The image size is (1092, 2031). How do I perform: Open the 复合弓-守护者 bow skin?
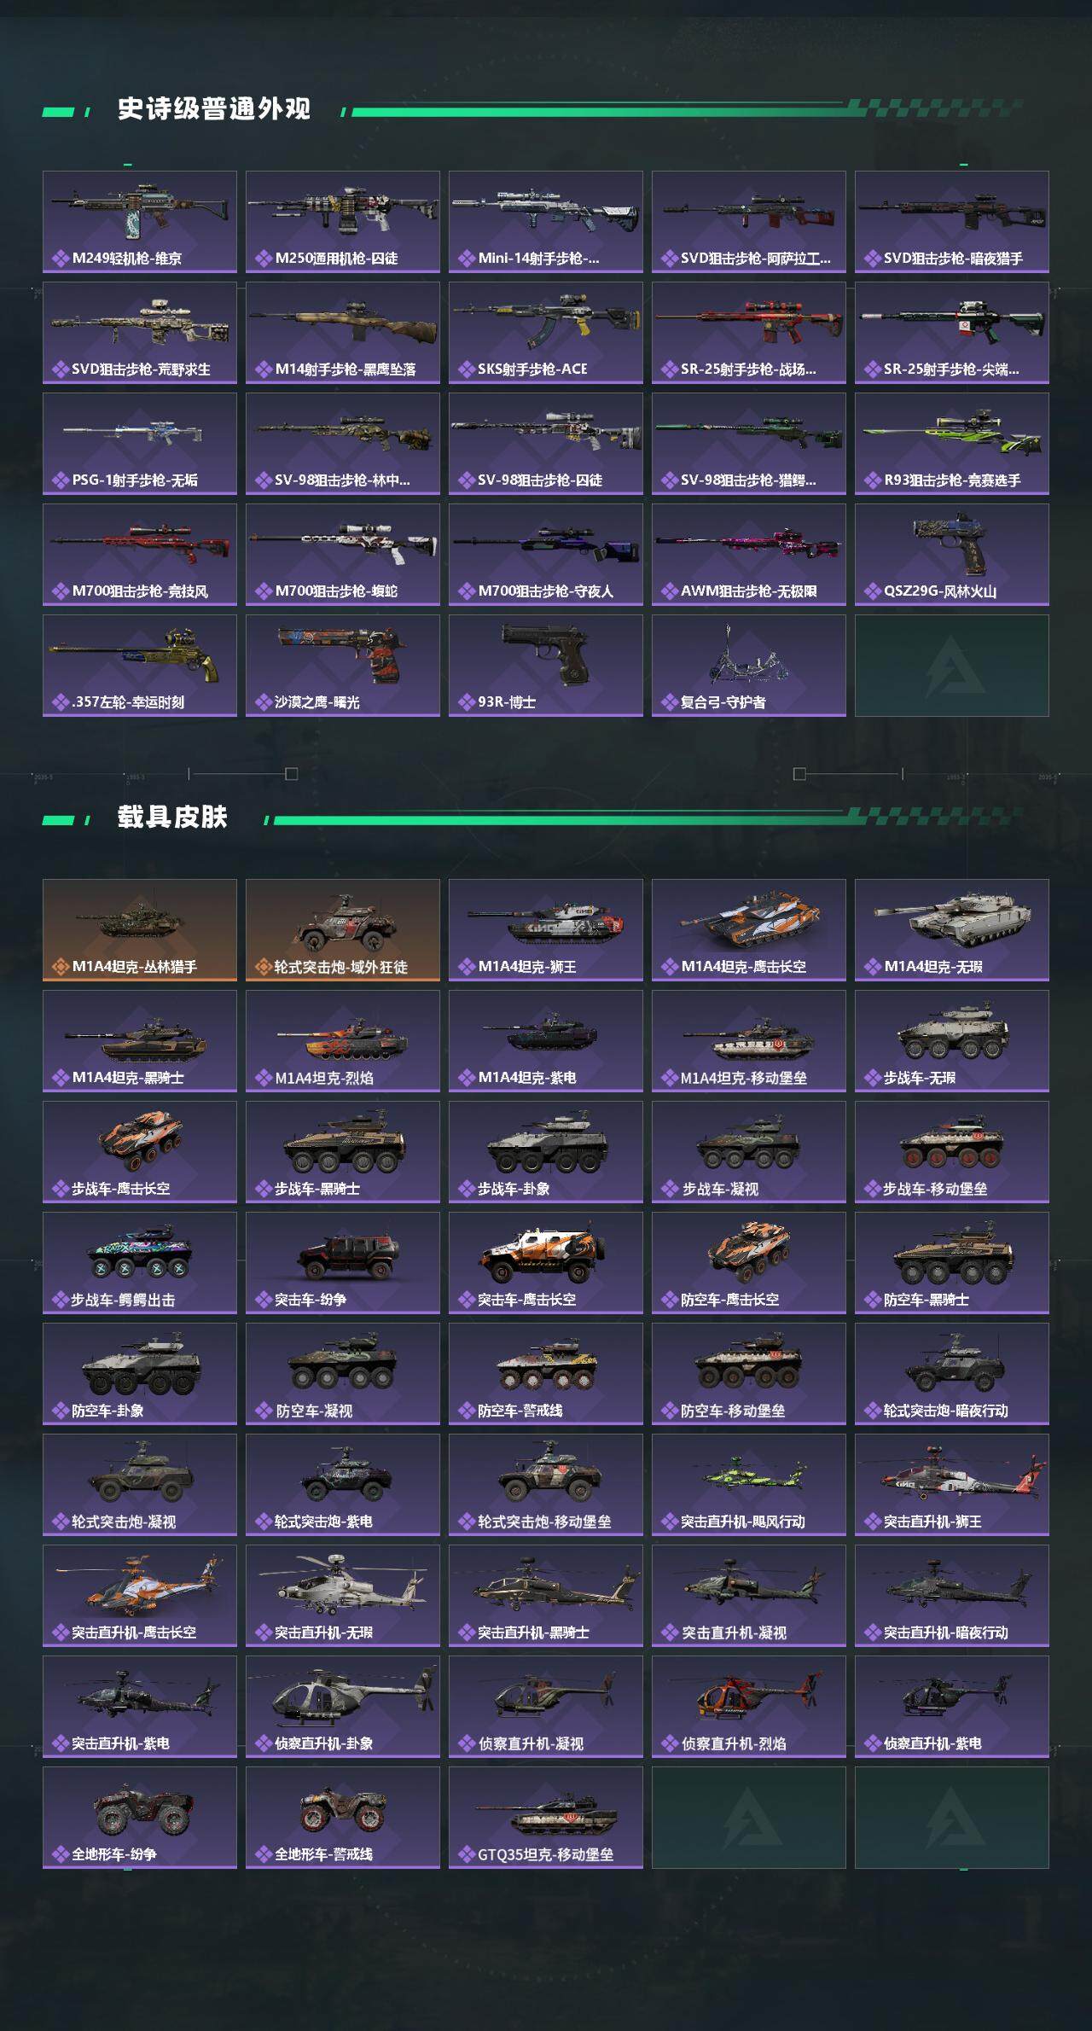pos(749,666)
